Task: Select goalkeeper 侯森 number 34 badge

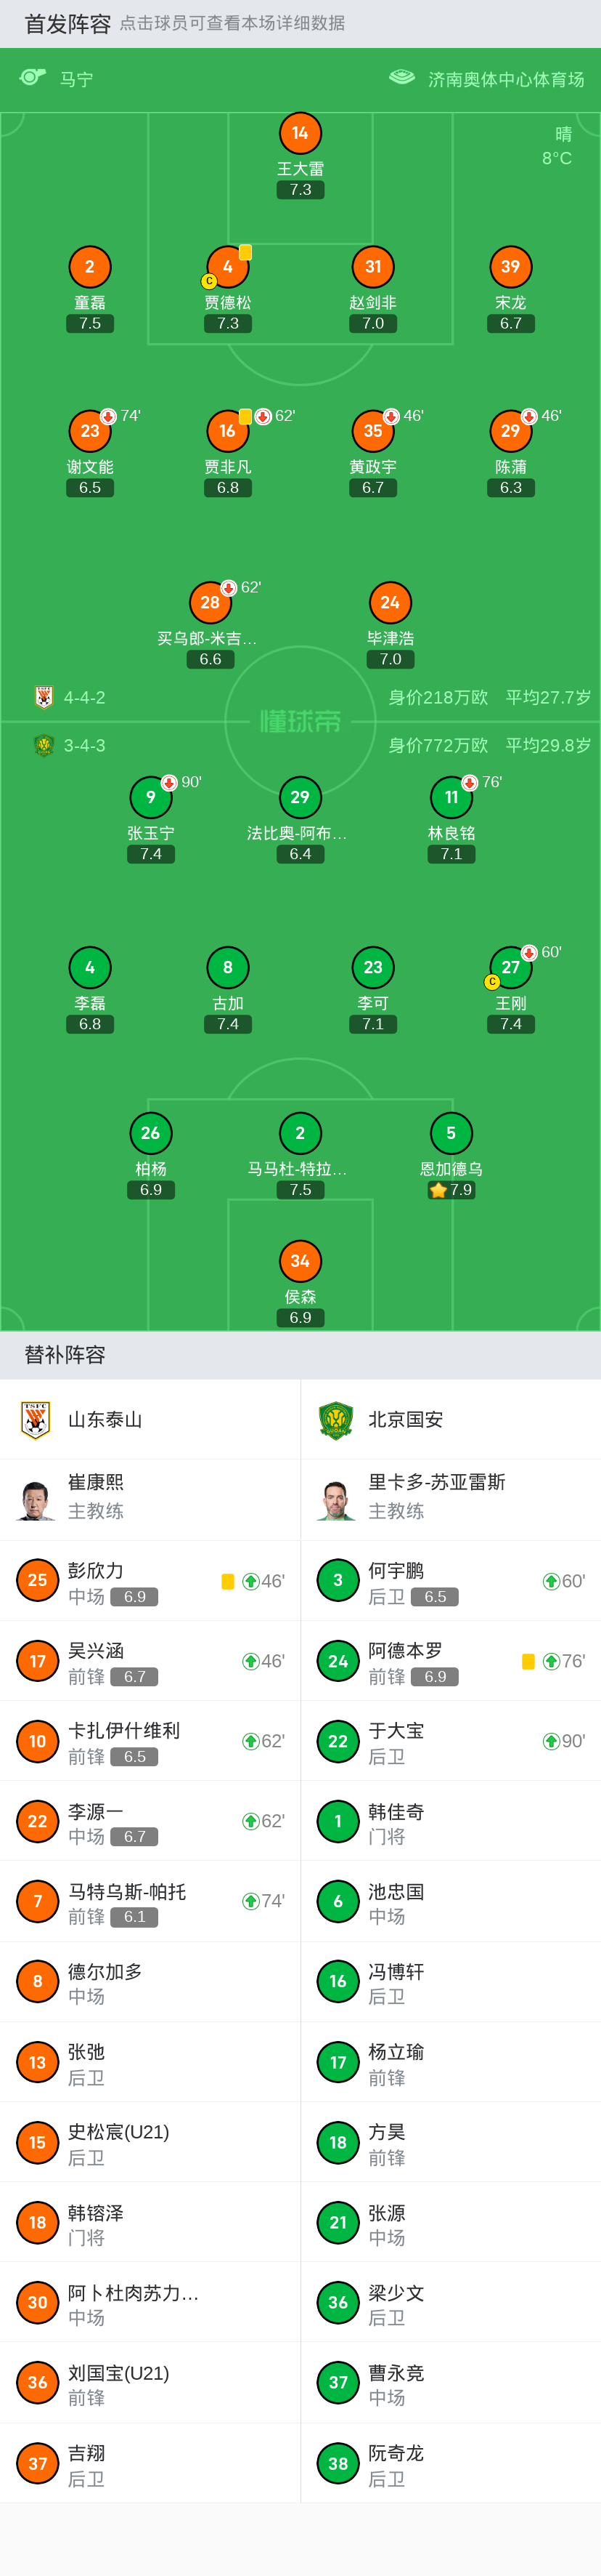Action: point(300,1261)
